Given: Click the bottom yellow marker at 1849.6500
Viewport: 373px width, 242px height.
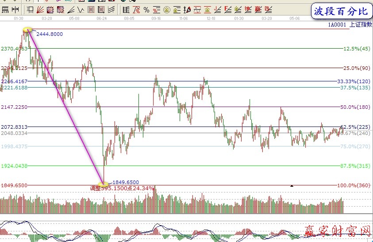Looking at the screenshot, I should coord(103,183).
